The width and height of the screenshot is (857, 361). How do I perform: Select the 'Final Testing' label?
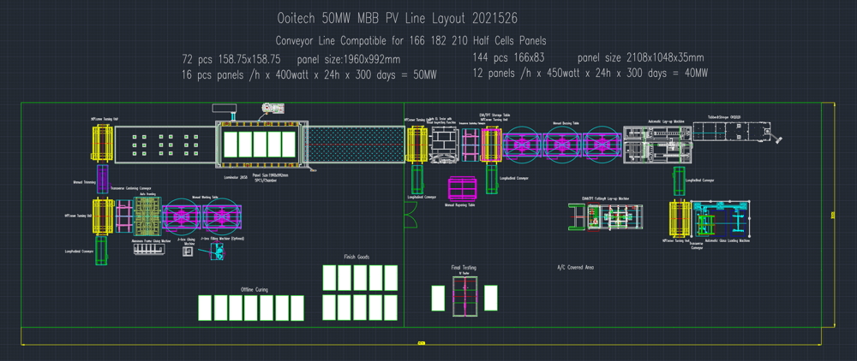click(464, 268)
